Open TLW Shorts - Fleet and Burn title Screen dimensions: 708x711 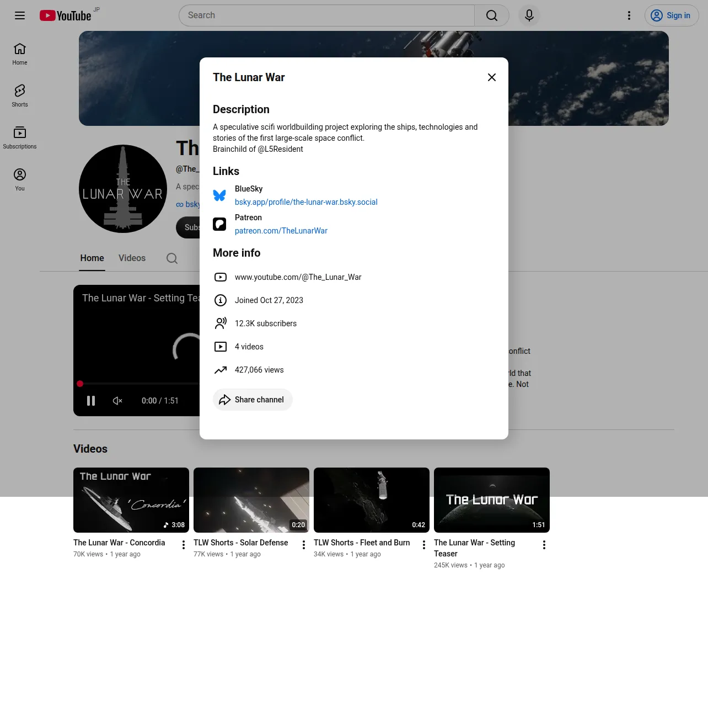(362, 543)
